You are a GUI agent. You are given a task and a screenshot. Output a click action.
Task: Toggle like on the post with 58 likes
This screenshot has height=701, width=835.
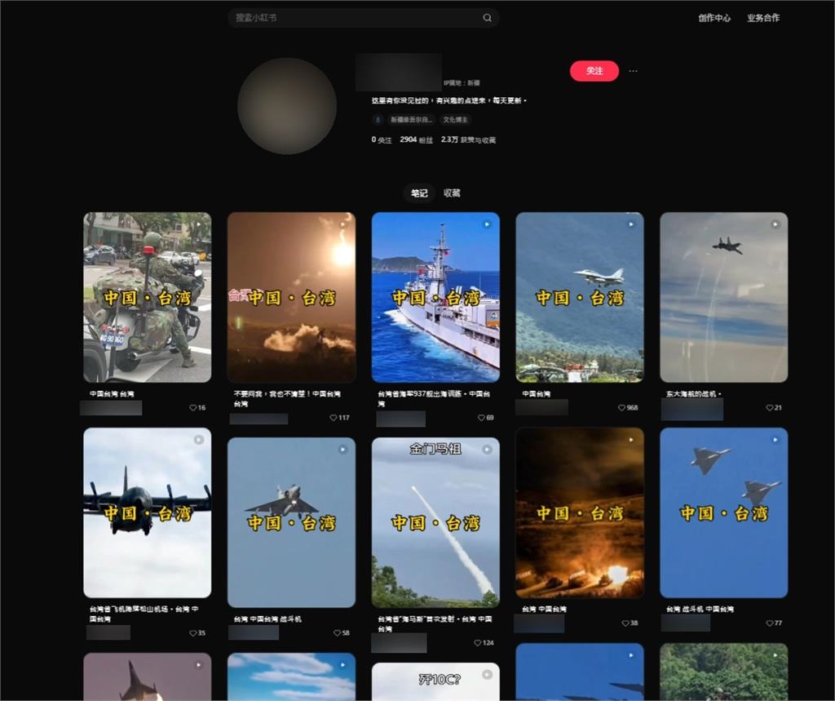(337, 633)
